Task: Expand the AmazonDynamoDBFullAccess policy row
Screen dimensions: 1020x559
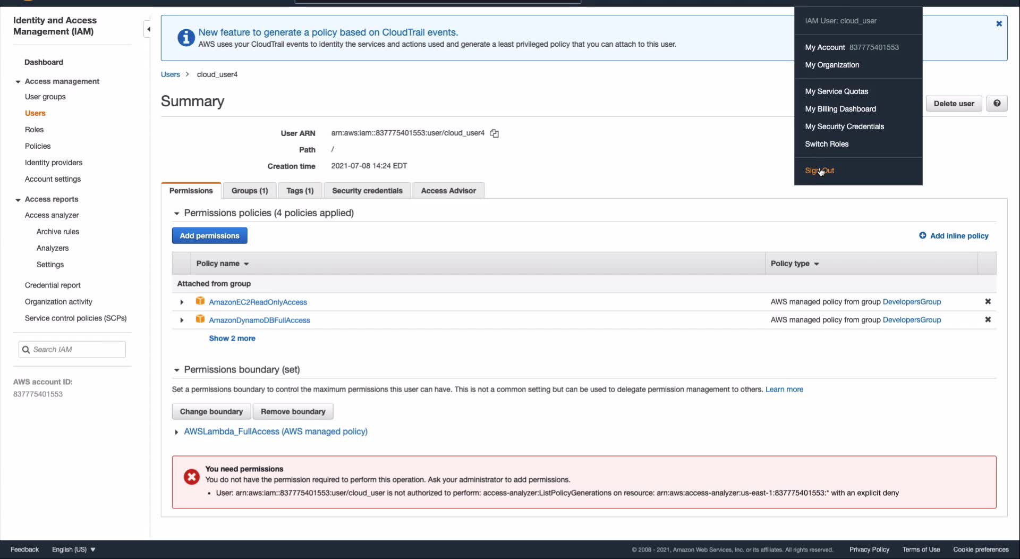Action: 182,320
